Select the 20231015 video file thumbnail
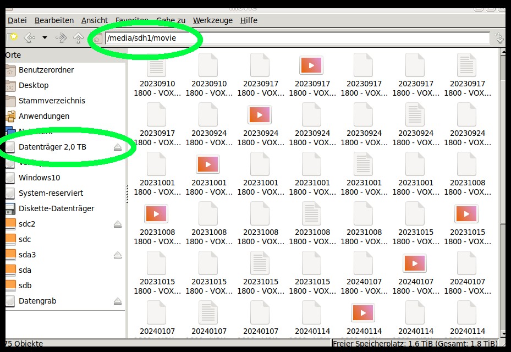This screenshot has width=511, height=352. tap(466, 214)
